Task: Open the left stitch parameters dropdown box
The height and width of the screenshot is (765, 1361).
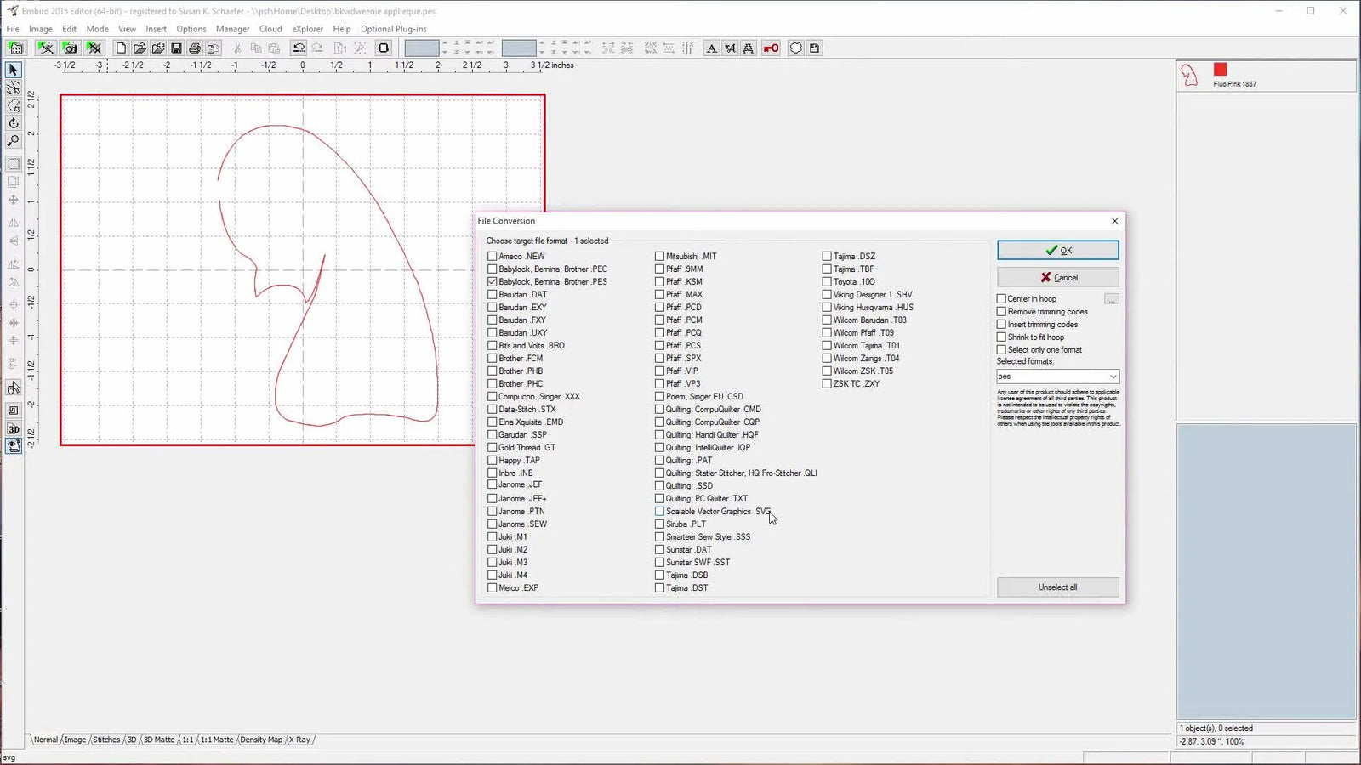Action: coord(422,48)
